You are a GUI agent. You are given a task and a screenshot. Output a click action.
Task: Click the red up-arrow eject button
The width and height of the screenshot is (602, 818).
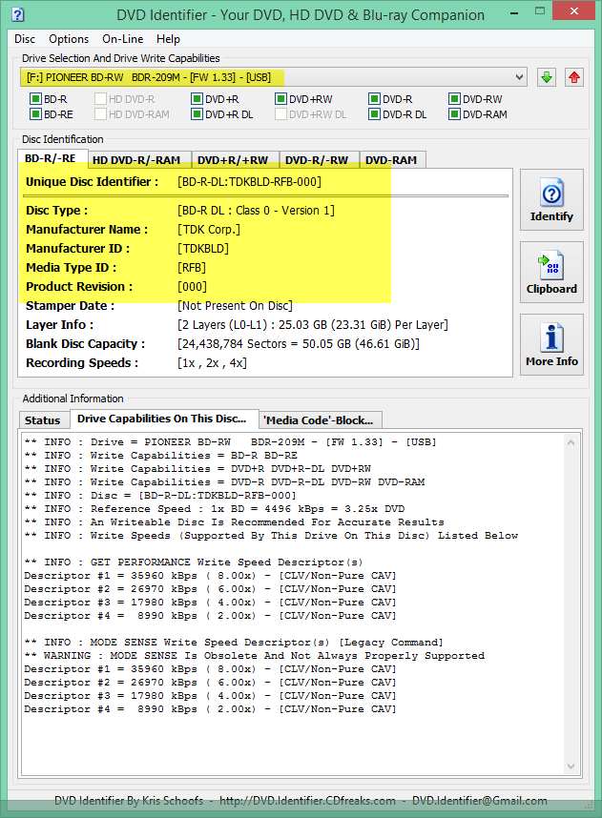(x=574, y=77)
